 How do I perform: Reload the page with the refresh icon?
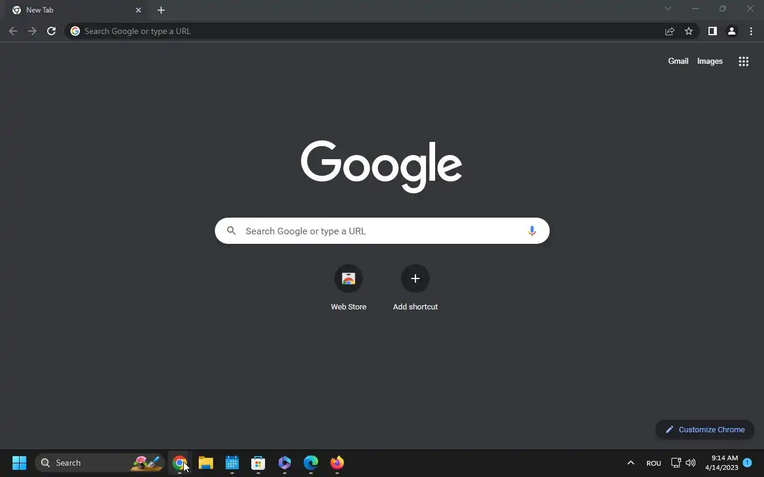[51, 31]
